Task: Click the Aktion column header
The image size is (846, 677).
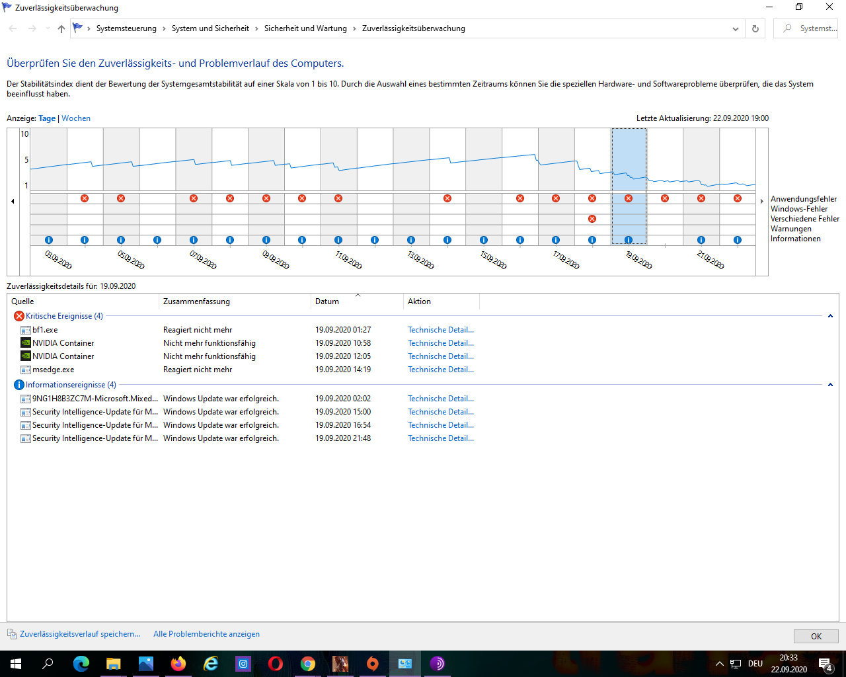Action: click(x=441, y=301)
